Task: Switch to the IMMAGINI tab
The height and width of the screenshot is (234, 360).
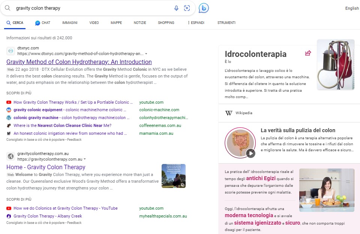Action: [x=70, y=23]
